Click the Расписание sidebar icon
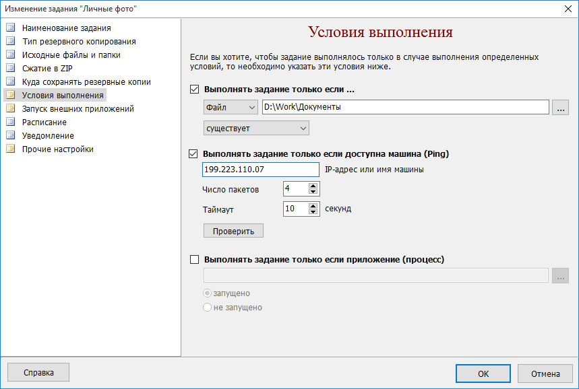579x389 pixels. [10, 122]
